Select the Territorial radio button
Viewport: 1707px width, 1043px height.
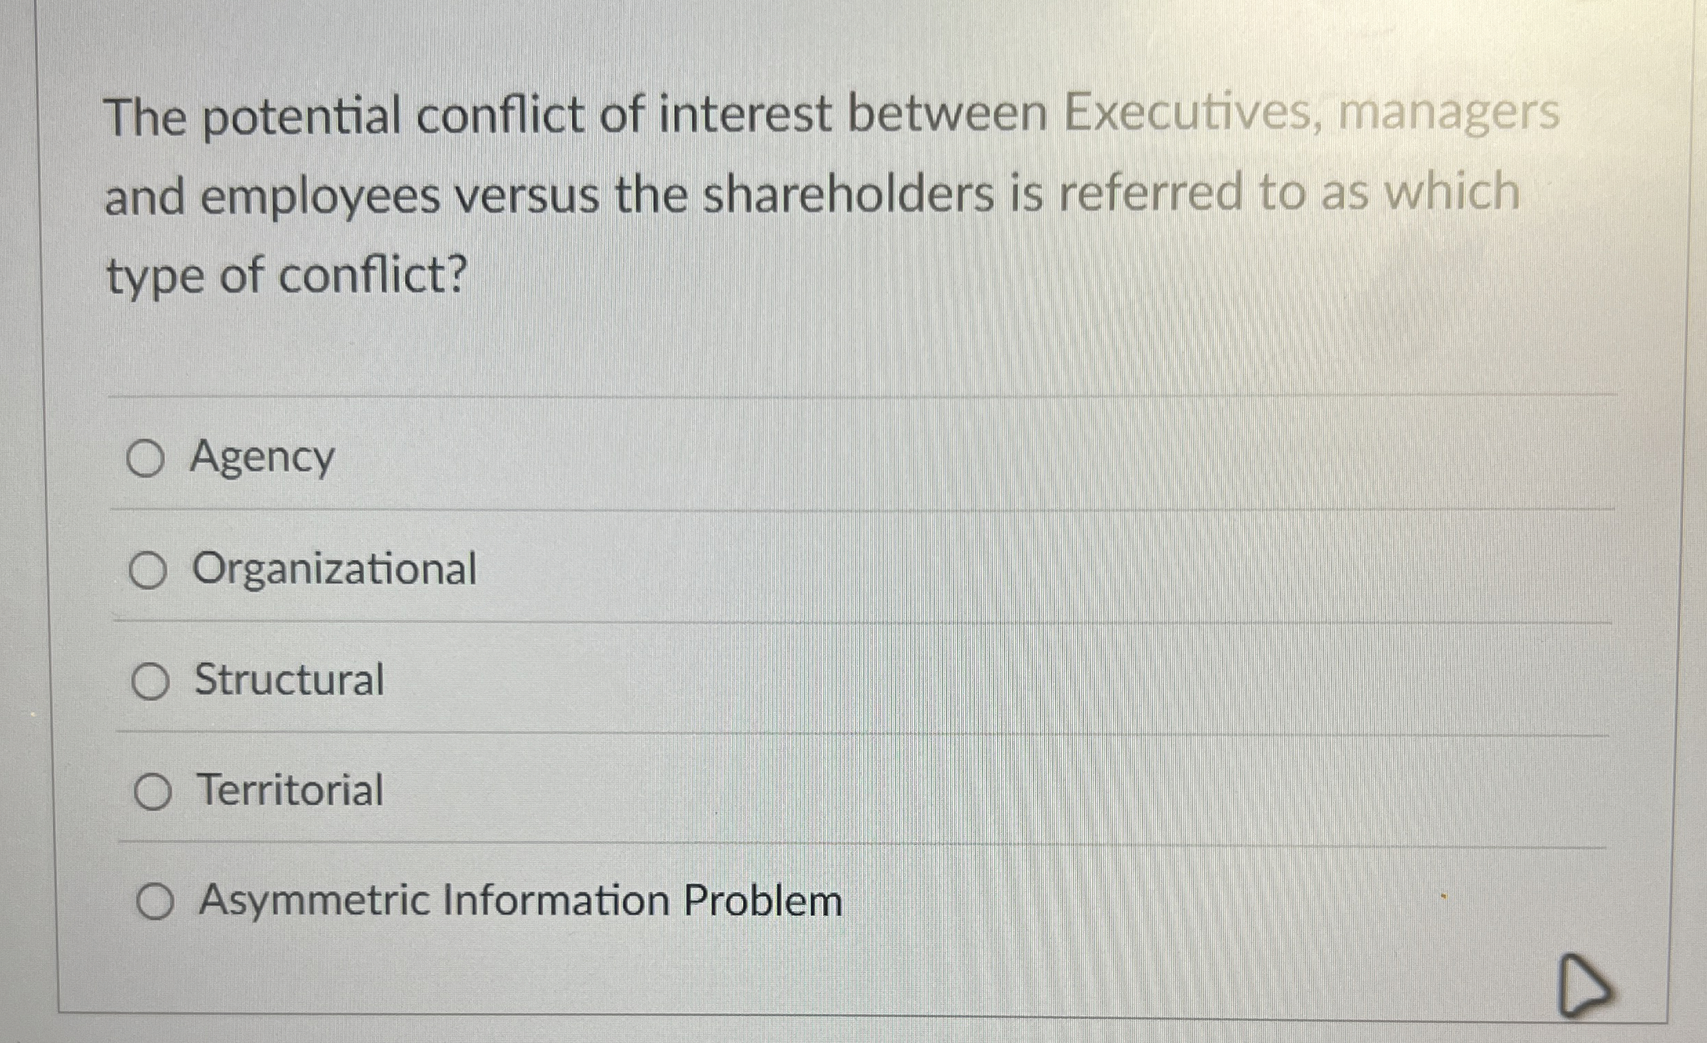pyautogui.click(x=155, y=792)
